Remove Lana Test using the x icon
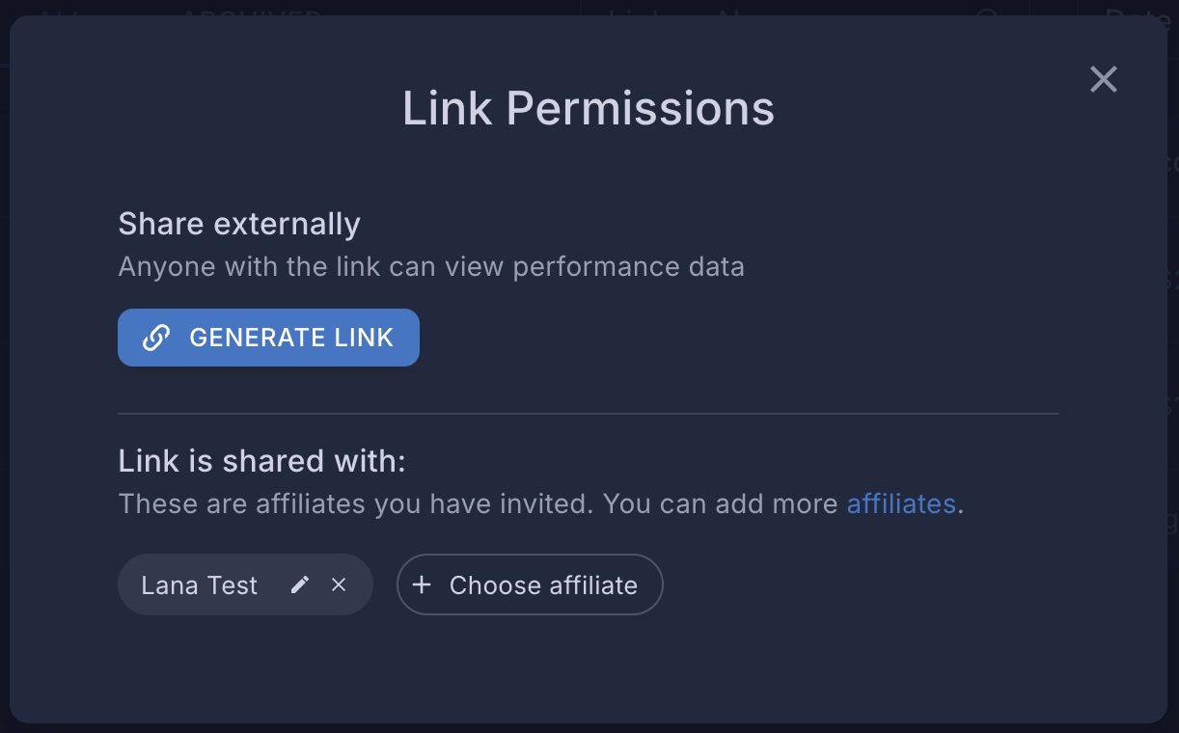Image resolution: width=1179 pixels, height=733 pixels. (x=339, y=584)
